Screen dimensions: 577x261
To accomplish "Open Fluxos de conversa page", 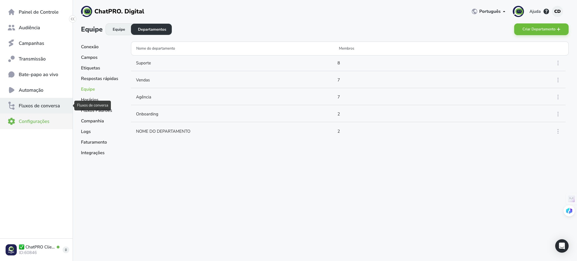I will click(x=39, y=106).
